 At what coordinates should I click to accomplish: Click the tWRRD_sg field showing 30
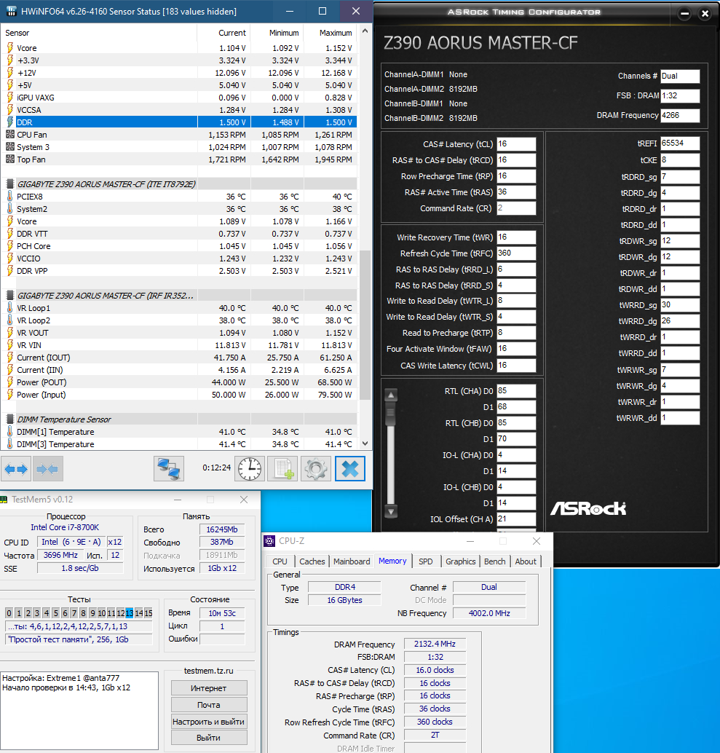click(x=680, y=305)
